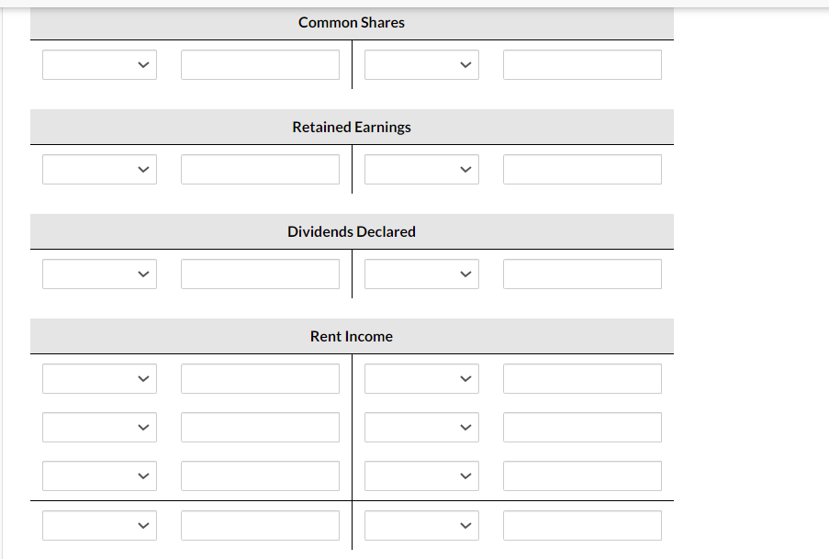
Task: Open the third debit dropdown under Rent Income
Action: pos(99,475)
